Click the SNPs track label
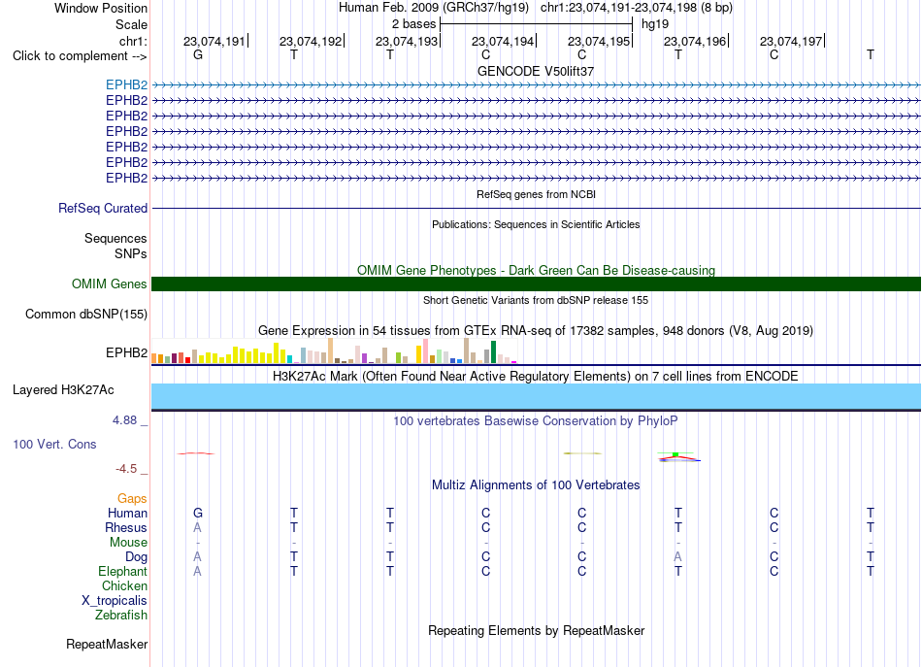The width and height of the screenshot is (922, 667). click(x=131, y=253)
